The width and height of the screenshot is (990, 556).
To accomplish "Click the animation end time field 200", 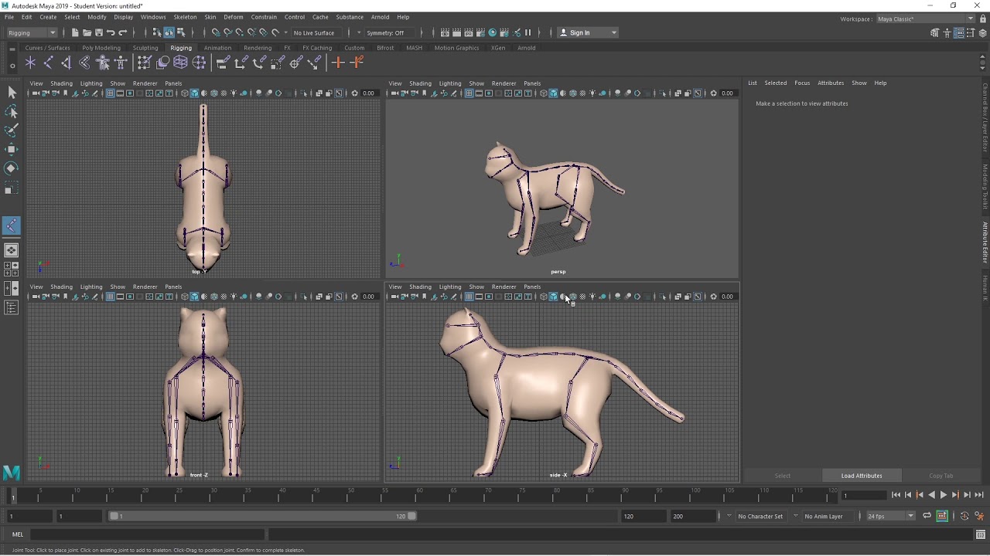I will click(693, 516).
